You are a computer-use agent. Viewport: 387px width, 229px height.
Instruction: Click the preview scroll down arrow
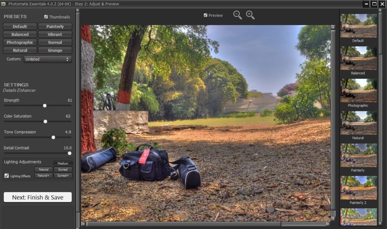(333, 219)
